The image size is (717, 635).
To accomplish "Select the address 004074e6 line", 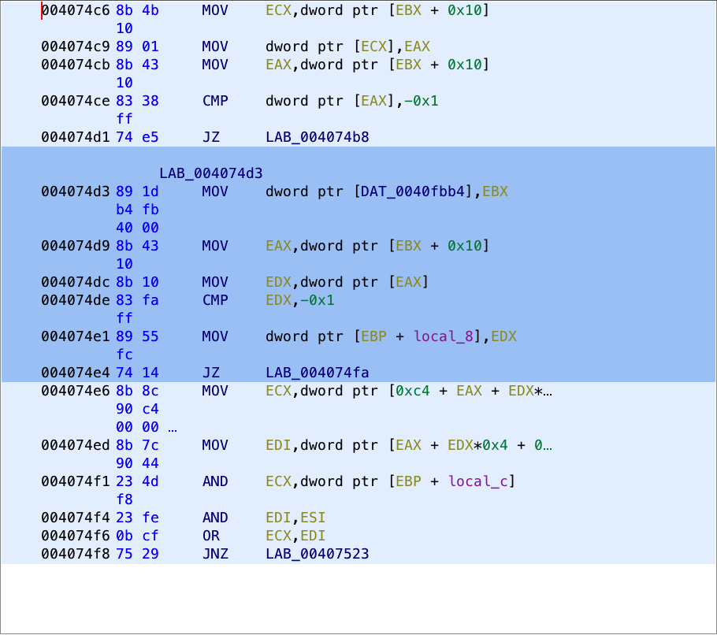I will point(75,391).
